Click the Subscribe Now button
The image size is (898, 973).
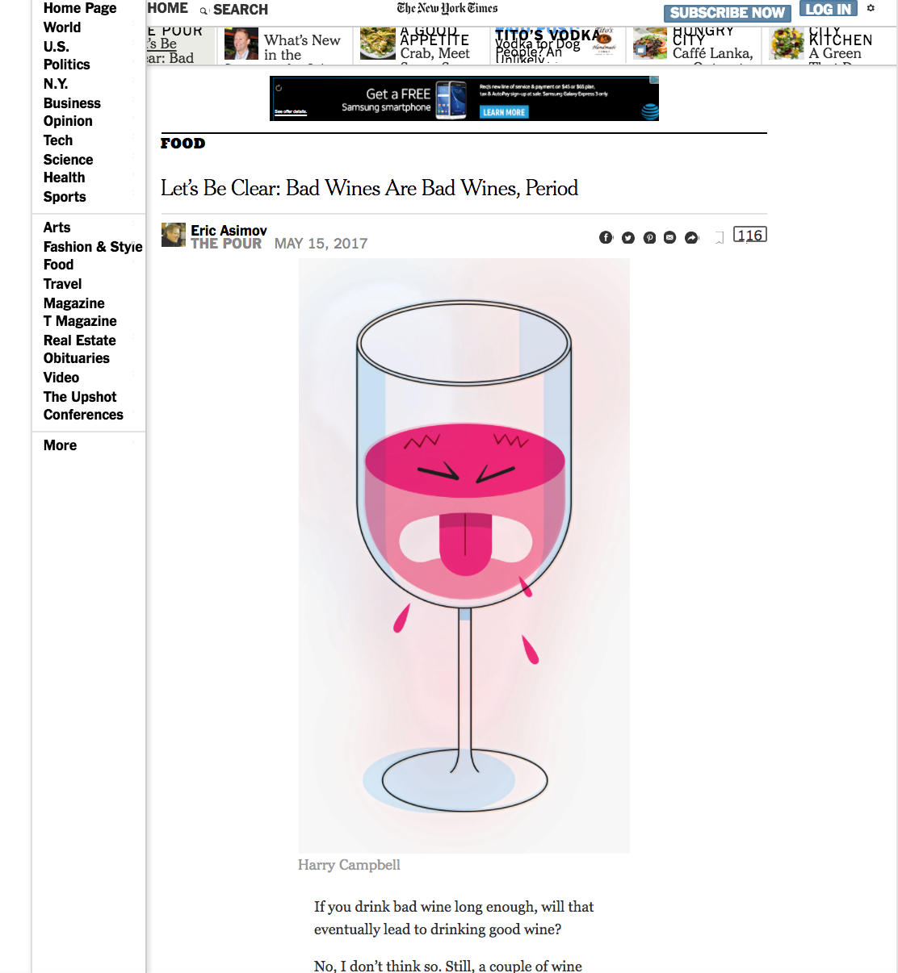727,13
